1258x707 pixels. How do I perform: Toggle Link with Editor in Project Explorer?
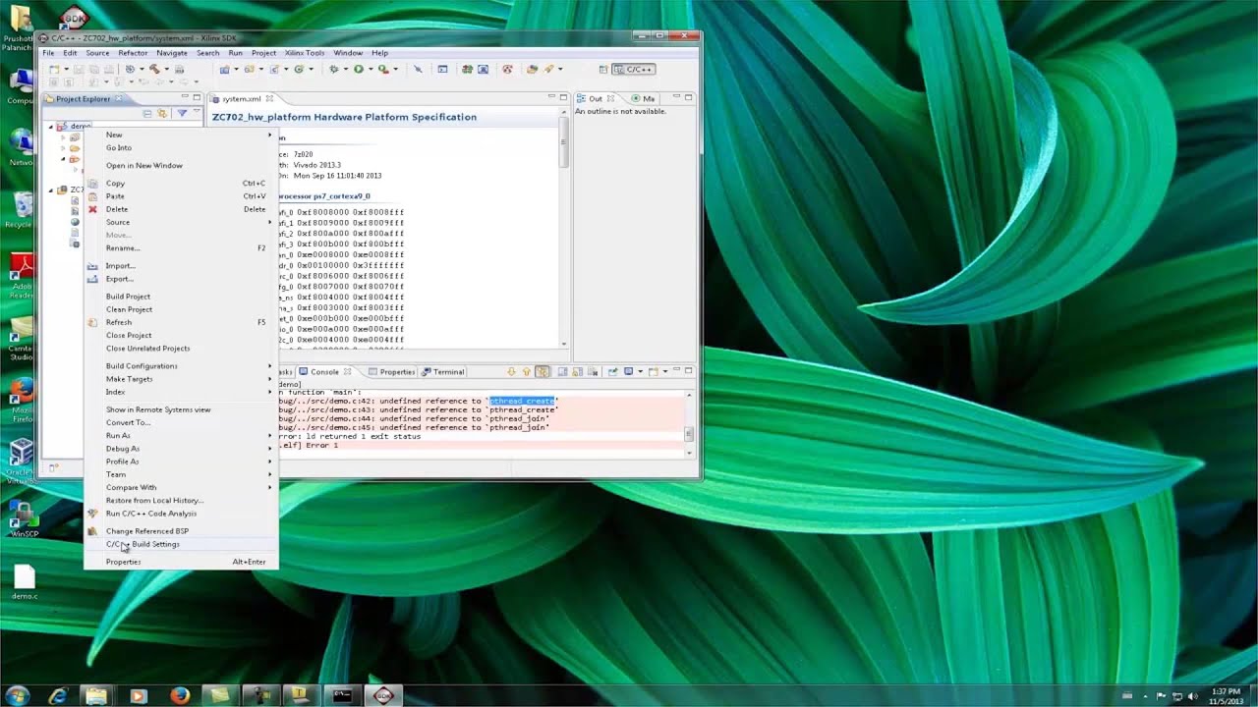[x=162, y=114]
